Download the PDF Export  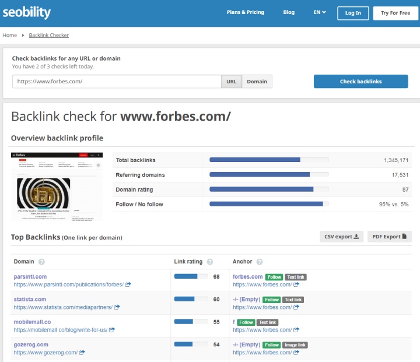click(390, 237)
